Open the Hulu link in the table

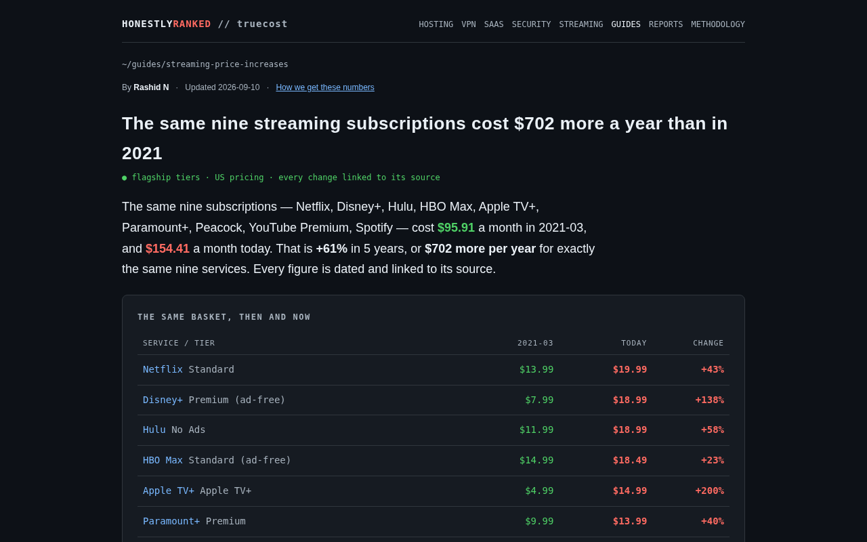point(154,430)
